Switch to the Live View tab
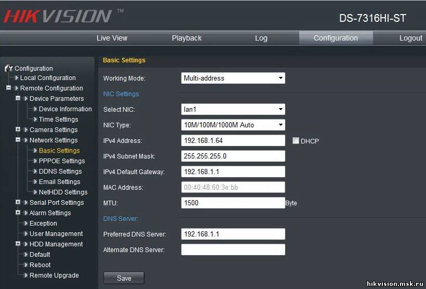Screen dimensions: 426x289 (x=112, y=38)
